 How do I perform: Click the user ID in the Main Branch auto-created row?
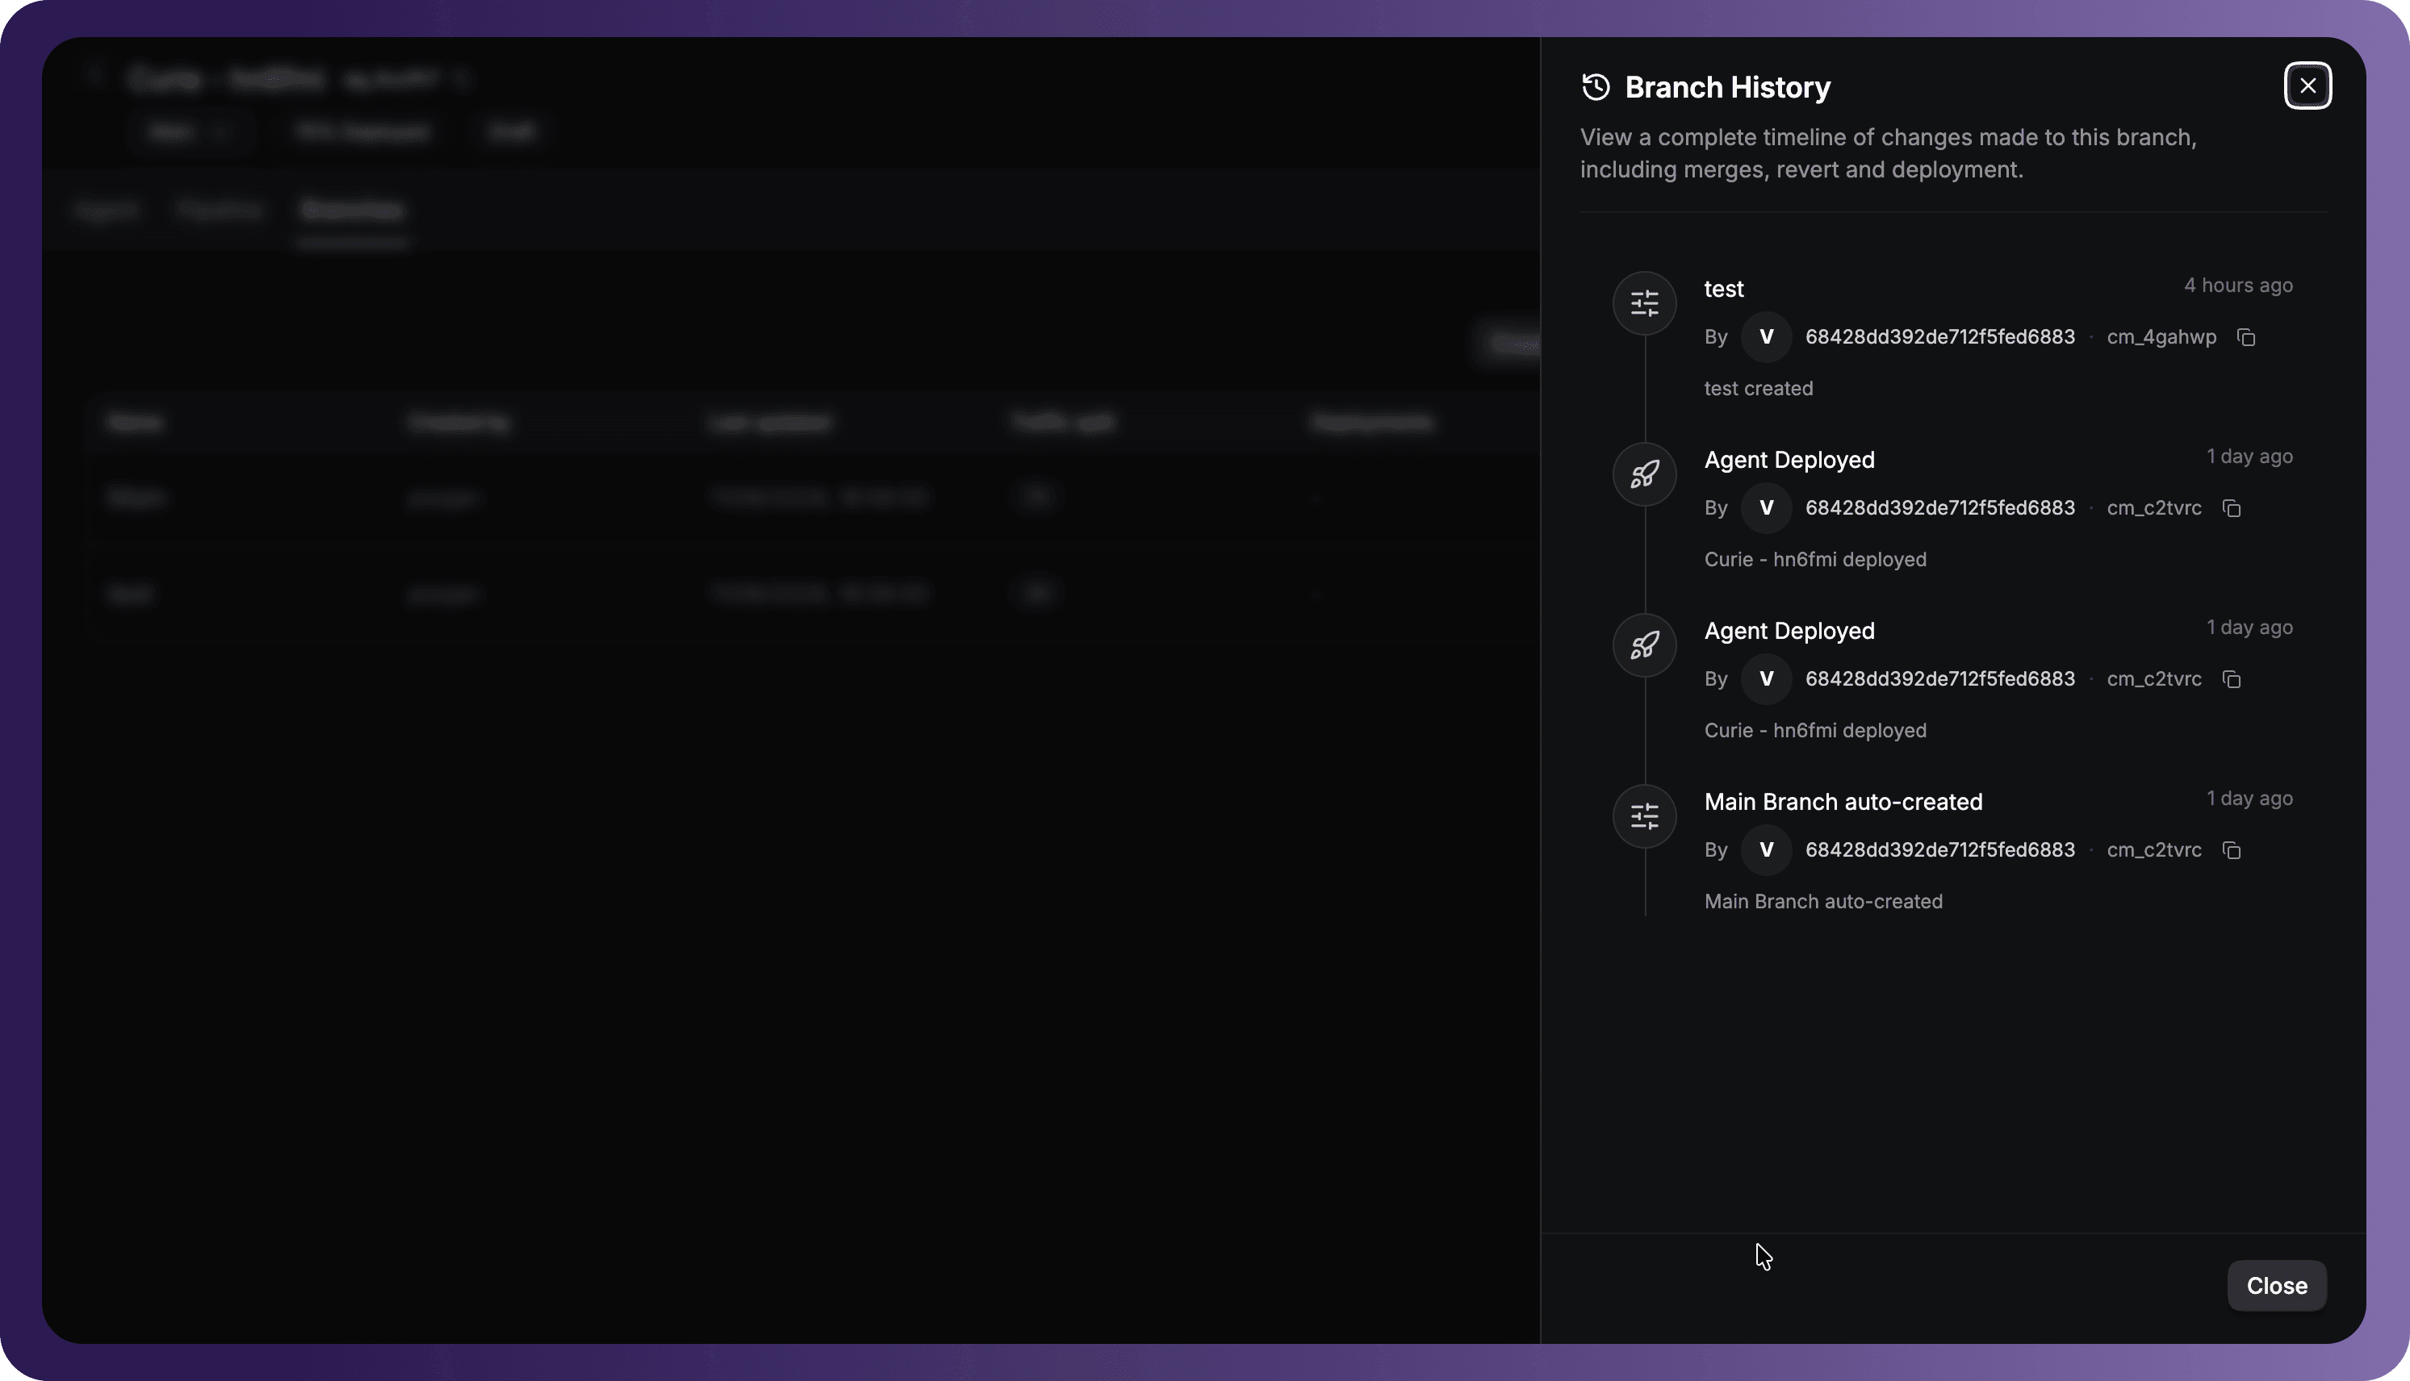(x=1939, y=850)
